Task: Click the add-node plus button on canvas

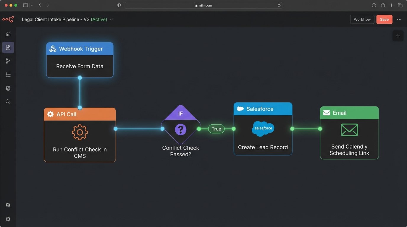Action: coord(398,35)
